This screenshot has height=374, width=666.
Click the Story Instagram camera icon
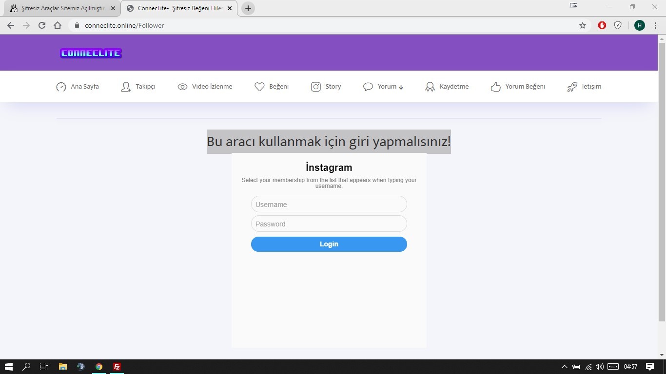(316, 87)
